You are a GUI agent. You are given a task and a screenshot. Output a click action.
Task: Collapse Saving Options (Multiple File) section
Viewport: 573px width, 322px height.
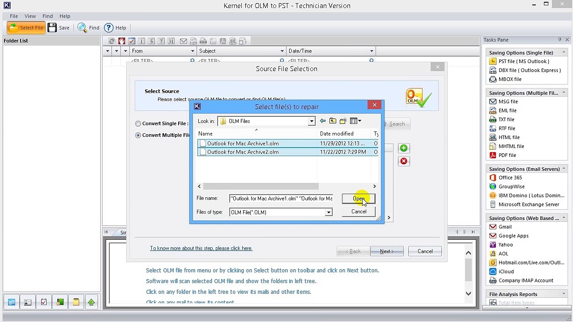564,93
